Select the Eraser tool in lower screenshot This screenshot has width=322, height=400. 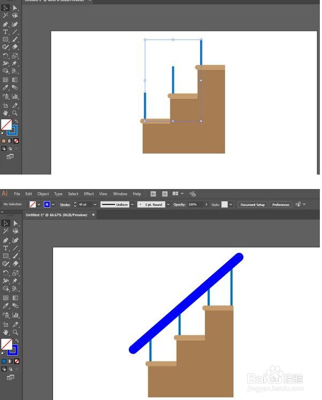(16, 264)
